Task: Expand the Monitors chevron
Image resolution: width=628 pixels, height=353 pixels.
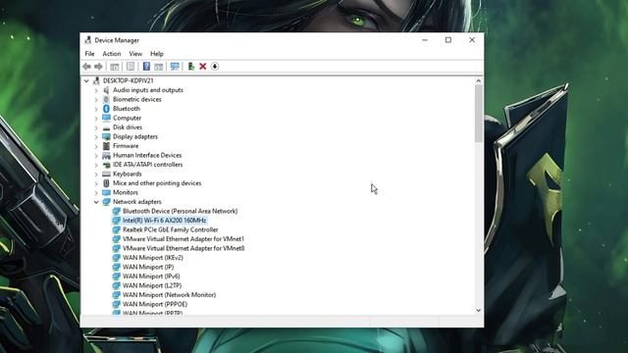Action: click(x=96, y=193)
